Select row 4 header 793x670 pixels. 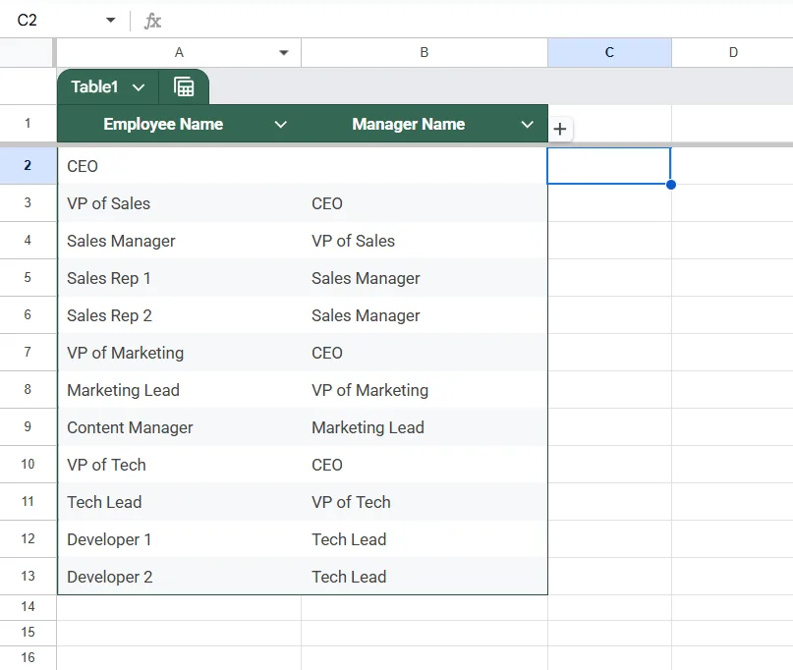(28, 240)
